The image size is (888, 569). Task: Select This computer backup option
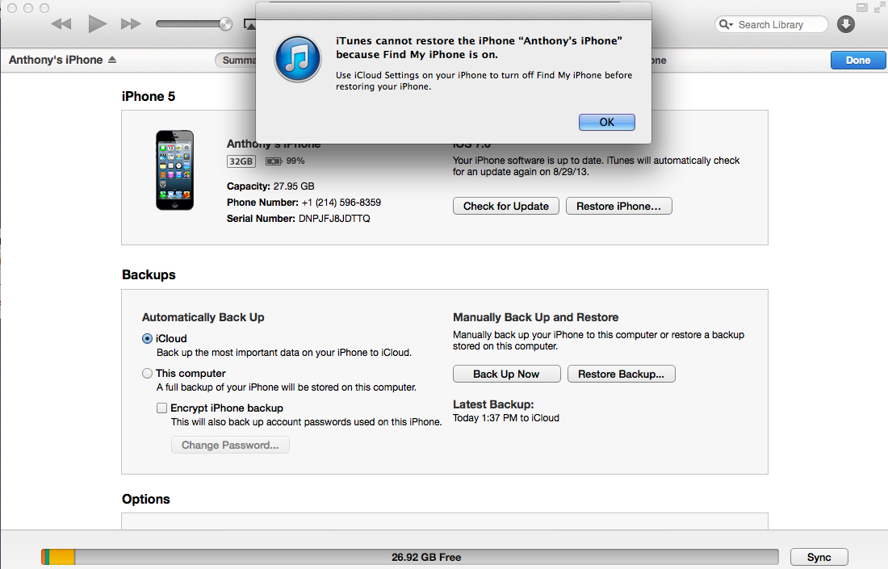[x=147, y=374]
